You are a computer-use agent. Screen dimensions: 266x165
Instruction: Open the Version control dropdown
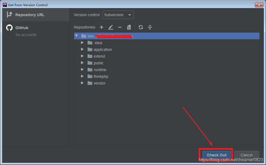coord(118,15)
